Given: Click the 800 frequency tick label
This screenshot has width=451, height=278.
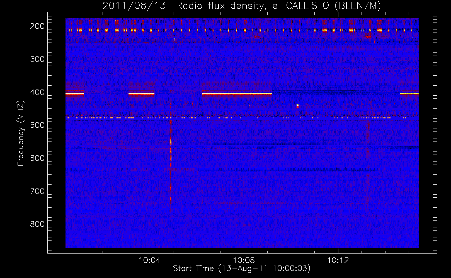Looking at the screenshot, I should pos(37,224).
